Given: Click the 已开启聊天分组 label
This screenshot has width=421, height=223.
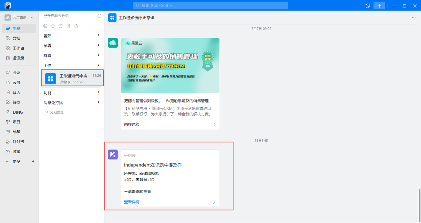Looking at the screenshot, I should click(x=56, y=16).
